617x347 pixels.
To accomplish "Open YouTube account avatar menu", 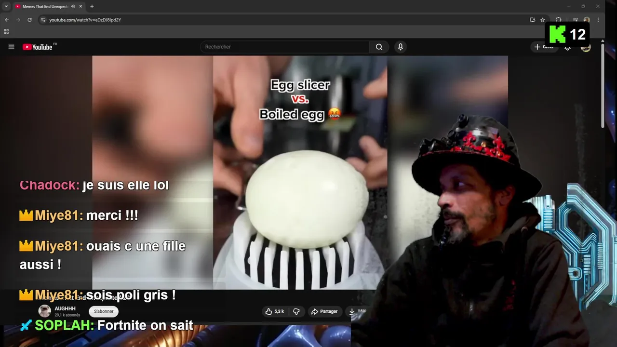I will (x=586, y=47).
